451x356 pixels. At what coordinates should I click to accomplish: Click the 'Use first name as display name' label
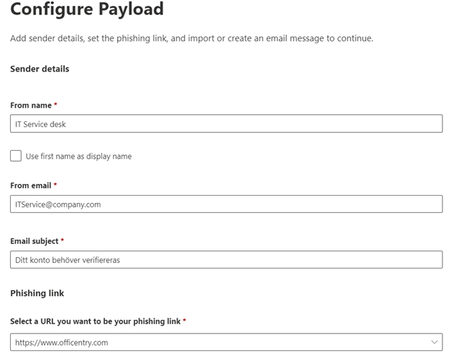pyautogui.click(x=79, y=156)
